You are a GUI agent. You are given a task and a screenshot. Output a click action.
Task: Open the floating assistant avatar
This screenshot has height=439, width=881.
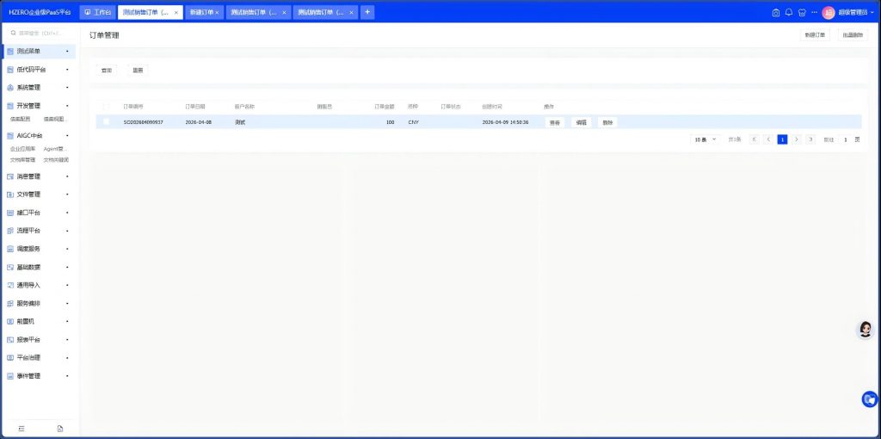click(x=866, y=329)
